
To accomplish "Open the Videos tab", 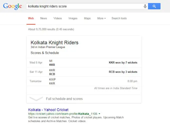I will pos(57,18).
